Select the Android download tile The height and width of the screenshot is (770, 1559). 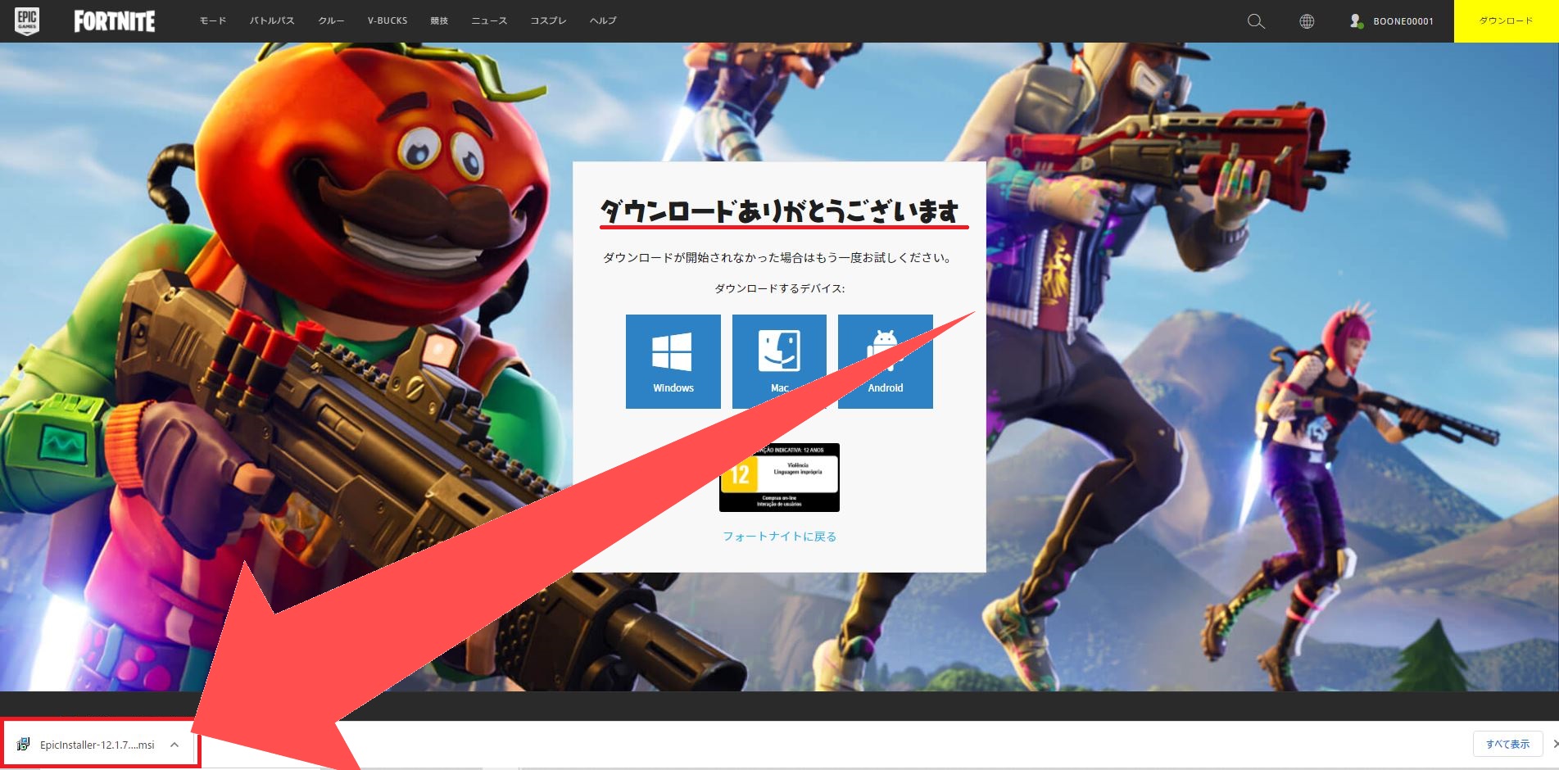coord(886,361)
